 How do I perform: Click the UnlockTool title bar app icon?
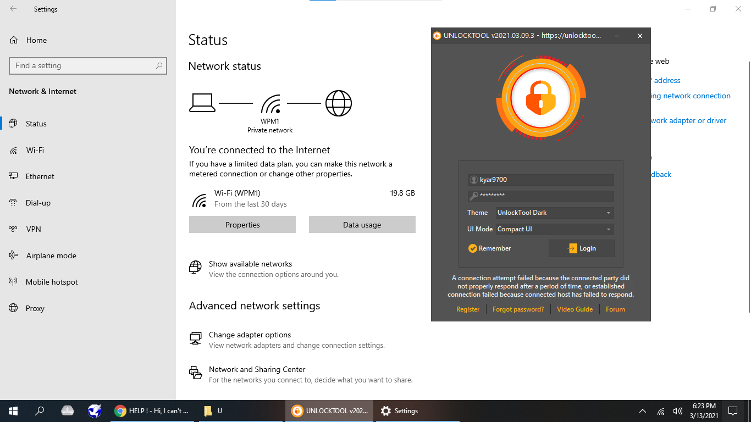tap(437, 36)
